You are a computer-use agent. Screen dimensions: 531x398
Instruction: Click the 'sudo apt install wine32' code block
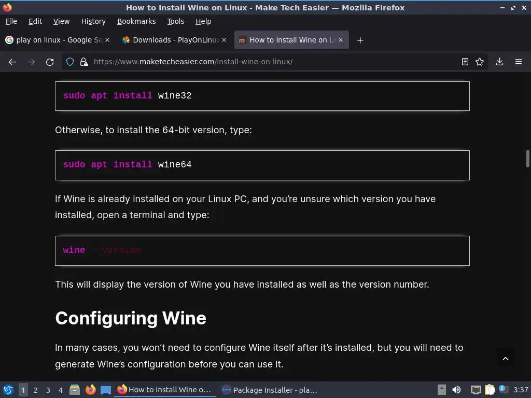[x=262, y=96]
